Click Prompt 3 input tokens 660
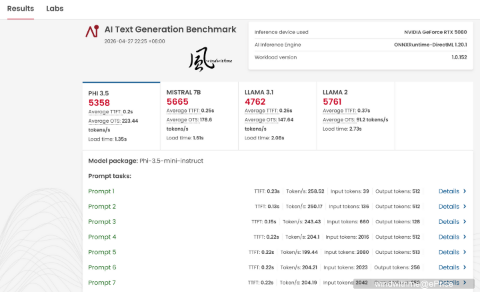This screenshot has height=292, width=480. click(364, 222)
